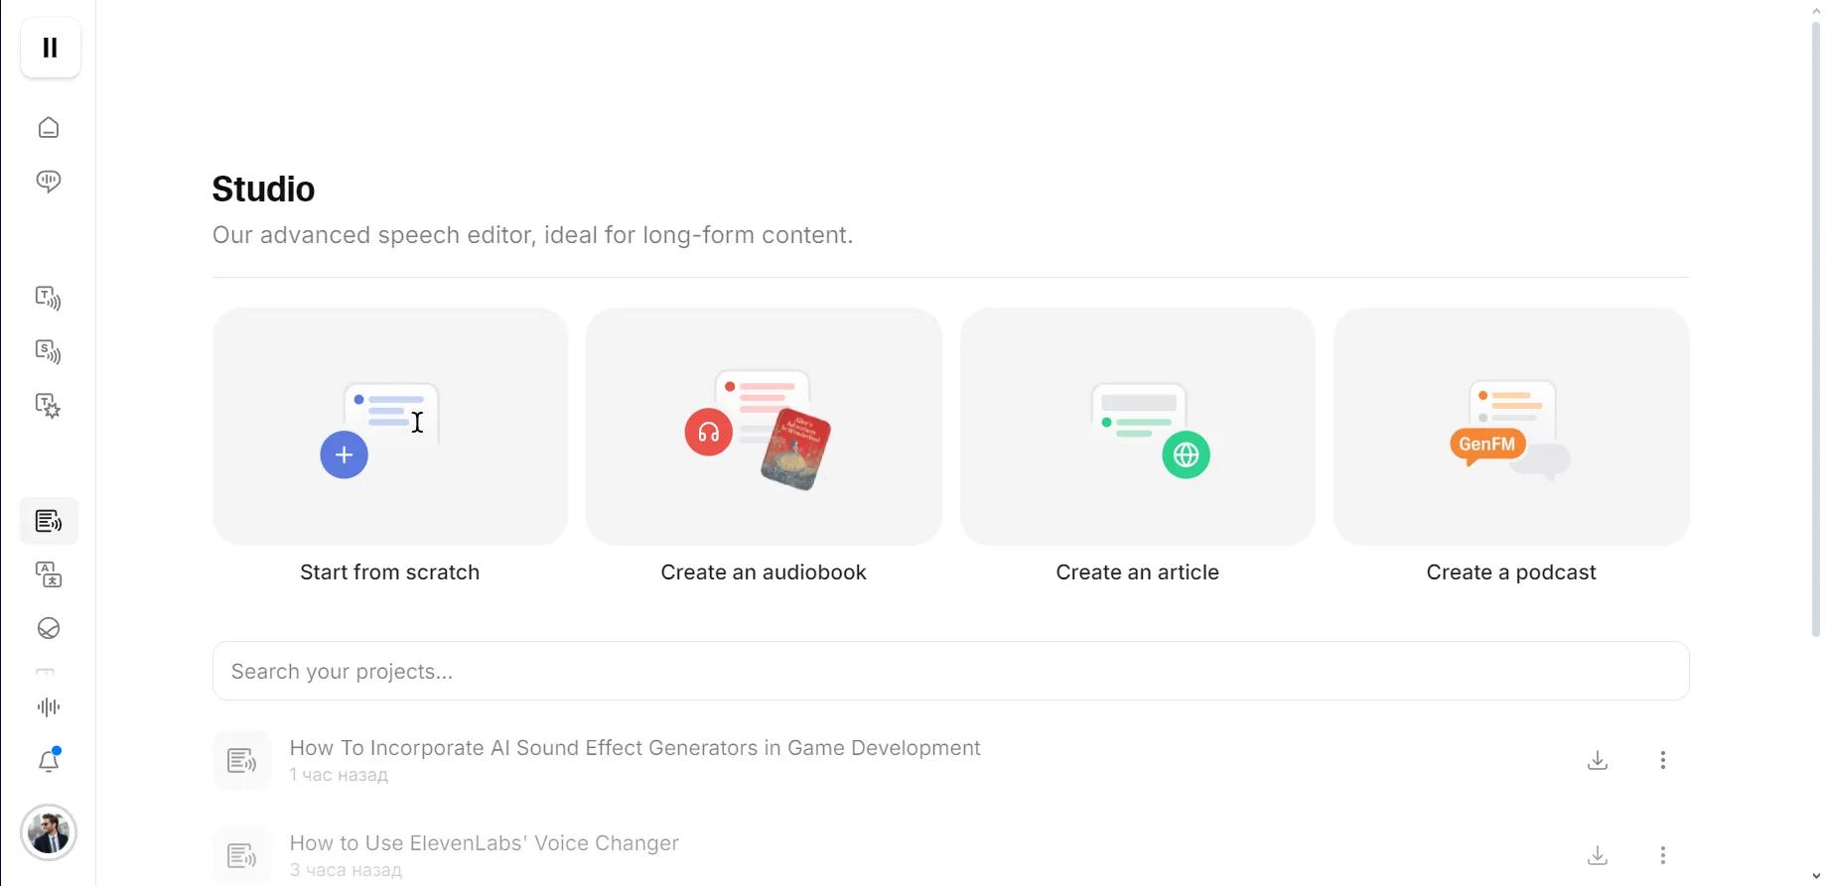Viewport: 1826px width, 886px height.
Task: Open Text to Speech sidebar icon
Action: 49,298
